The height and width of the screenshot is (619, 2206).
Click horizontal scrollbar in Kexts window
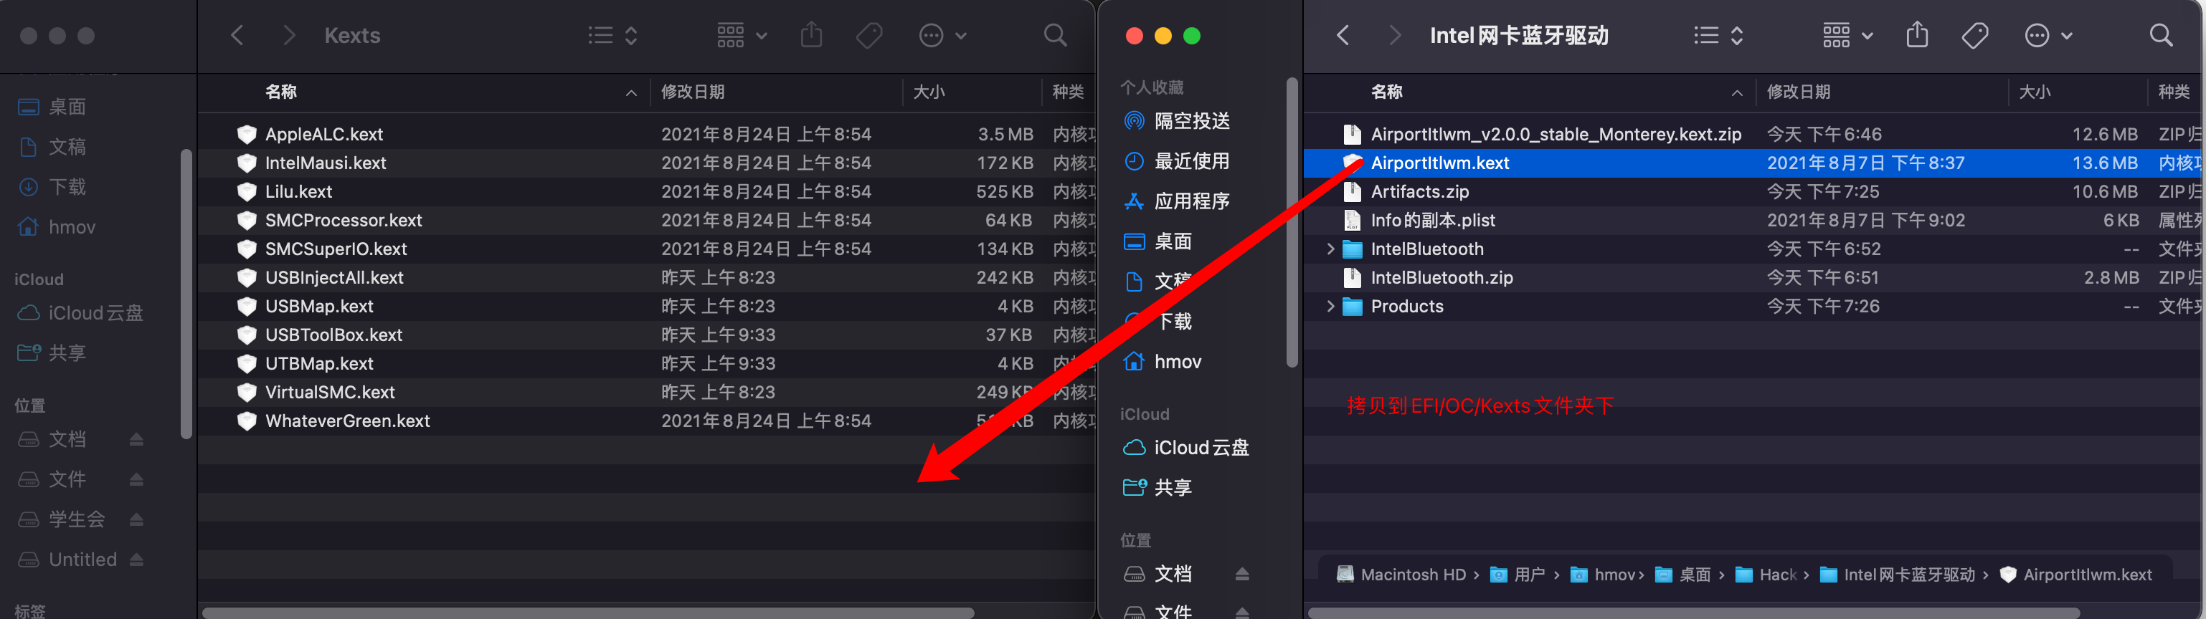(588, 613)
